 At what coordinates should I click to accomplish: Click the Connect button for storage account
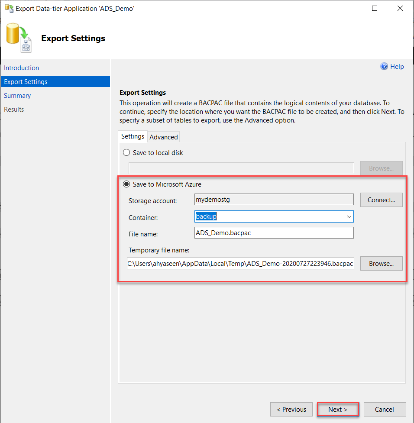pyautogui.click(x=381, y=200)
